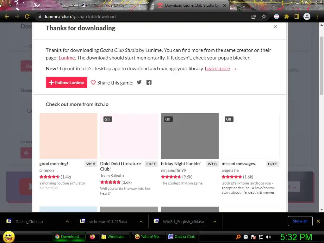Bookmark this page with the star icon
Viewport: 324px width, 243px height.
264,16
